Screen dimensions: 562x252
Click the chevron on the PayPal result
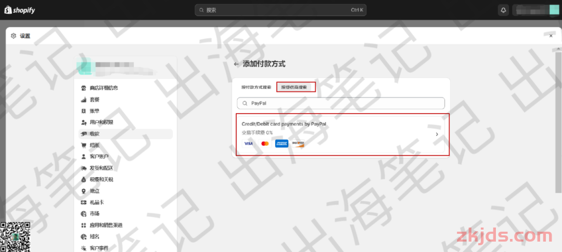coord(437,134)
